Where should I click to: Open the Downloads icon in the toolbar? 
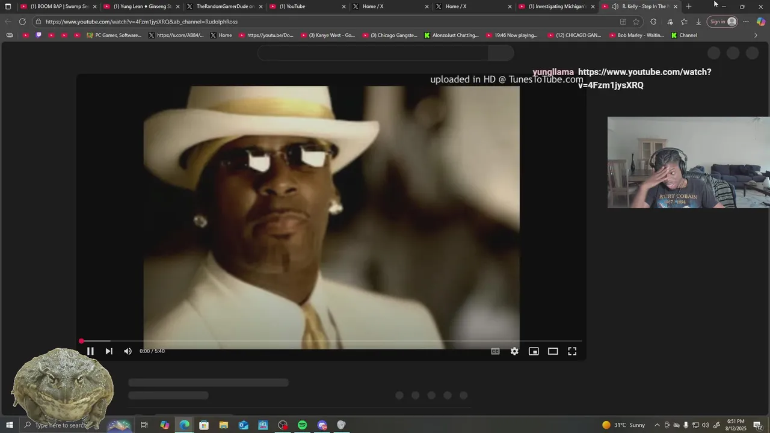(698, 22)
